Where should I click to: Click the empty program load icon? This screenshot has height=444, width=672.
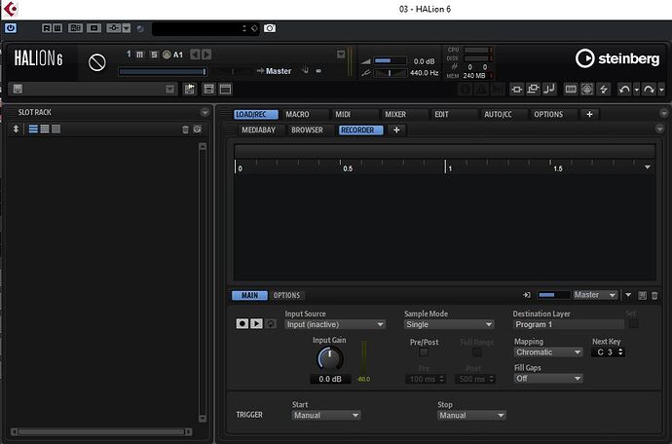tap(96, 62)
